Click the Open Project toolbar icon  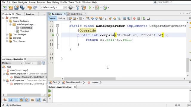pyautogui.click(x=16, y=7)
